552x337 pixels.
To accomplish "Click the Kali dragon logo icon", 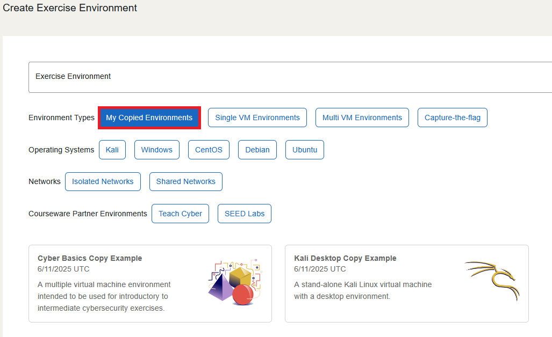I will (492, 281).
